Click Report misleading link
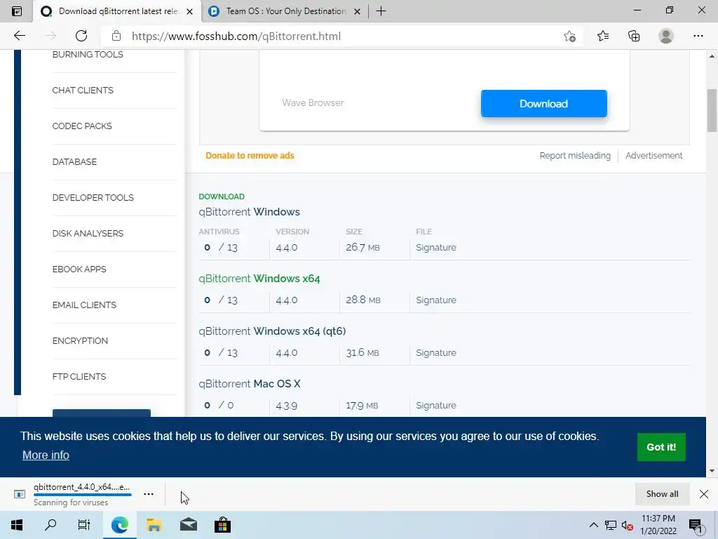Image resolution: width=718 pixels, height=539 pixels. [x=575, y=155]
